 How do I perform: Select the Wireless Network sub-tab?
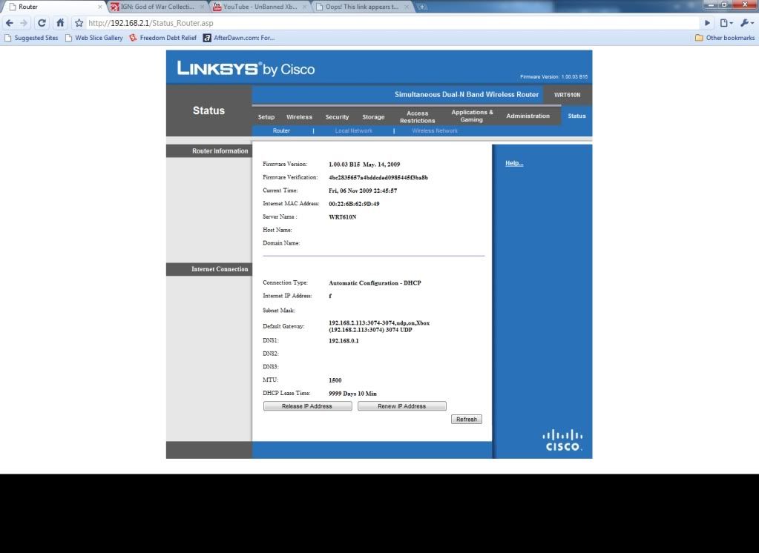pyautogui.click(x=435, y=130)
